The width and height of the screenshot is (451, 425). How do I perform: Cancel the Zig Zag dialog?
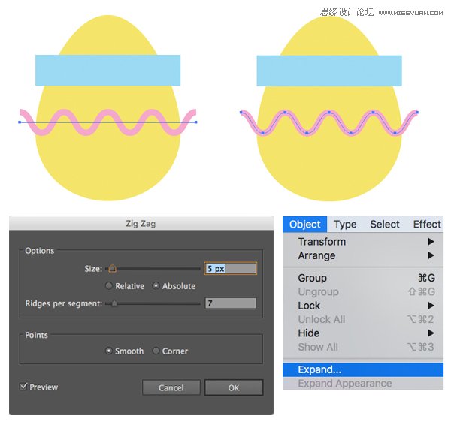click(x=171, y=387)
